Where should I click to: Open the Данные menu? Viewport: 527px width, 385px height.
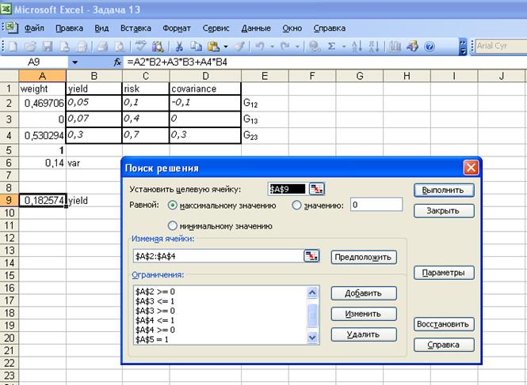(x=255, y=27)
